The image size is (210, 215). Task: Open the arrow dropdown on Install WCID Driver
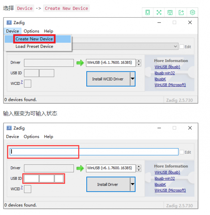point(133,79)
